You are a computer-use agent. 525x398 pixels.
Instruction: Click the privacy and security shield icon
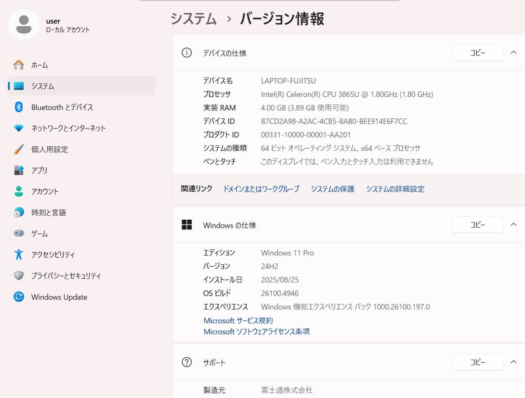[18, 276]
